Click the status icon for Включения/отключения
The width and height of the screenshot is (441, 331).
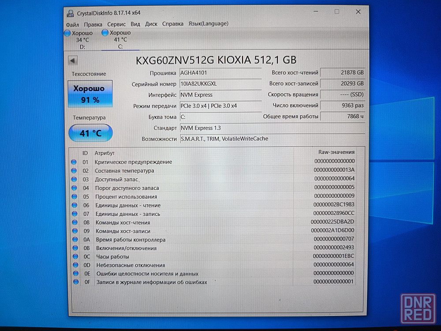[x=75, y=248]
